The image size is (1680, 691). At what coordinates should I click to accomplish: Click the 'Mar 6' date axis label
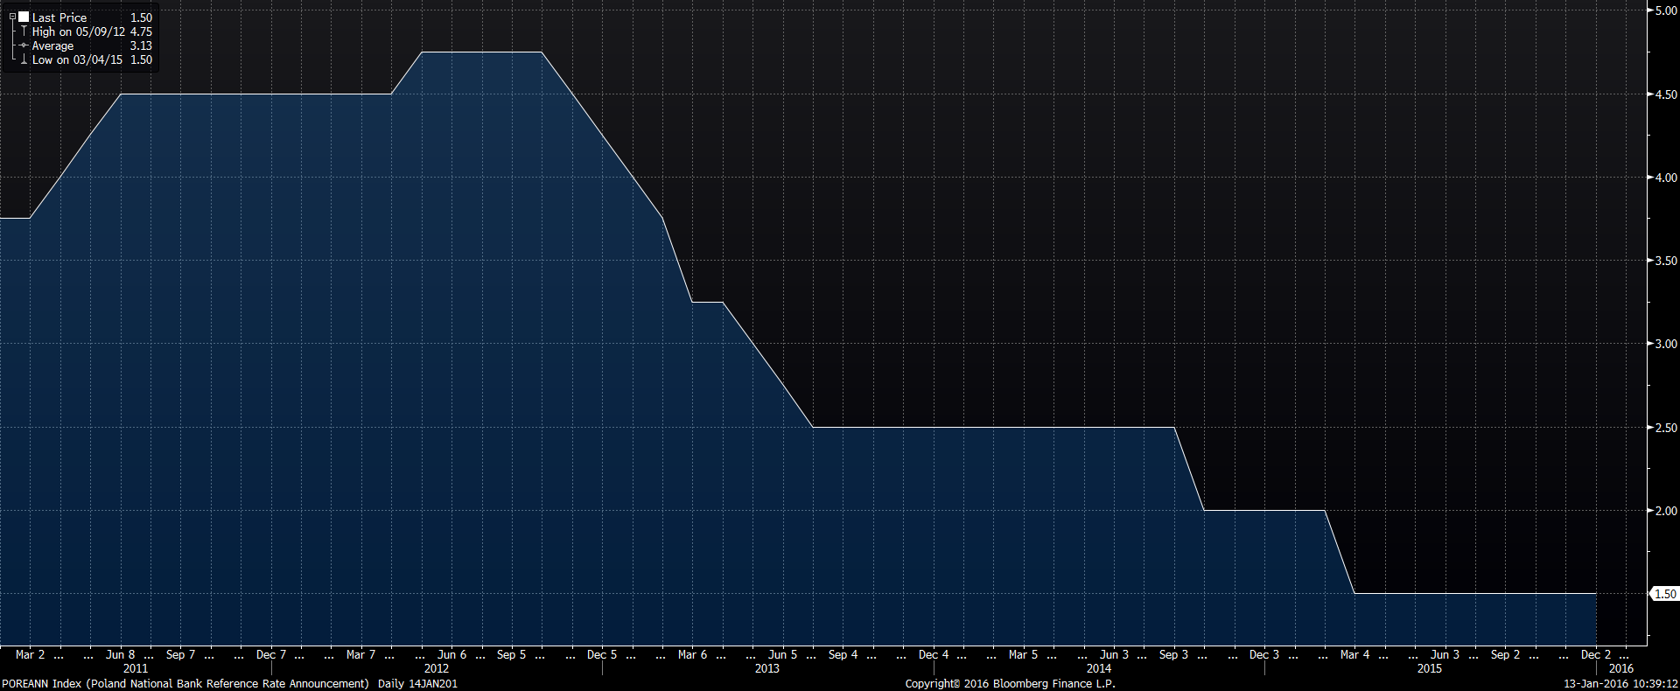(x=692, y=654)
